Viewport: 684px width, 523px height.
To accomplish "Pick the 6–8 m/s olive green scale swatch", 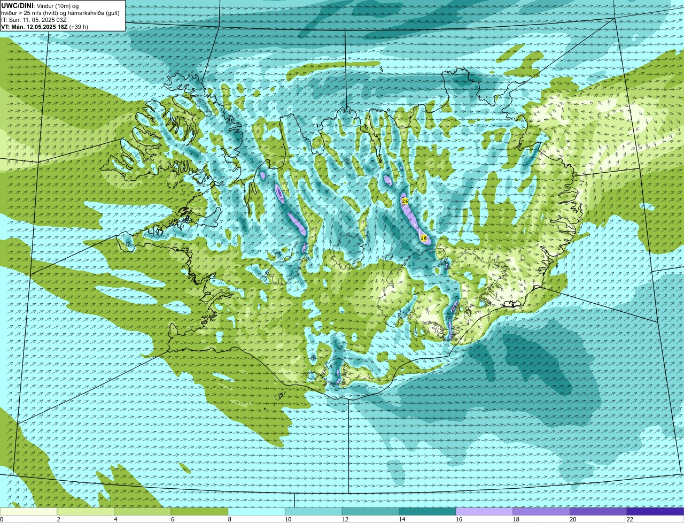I will 199,511.
